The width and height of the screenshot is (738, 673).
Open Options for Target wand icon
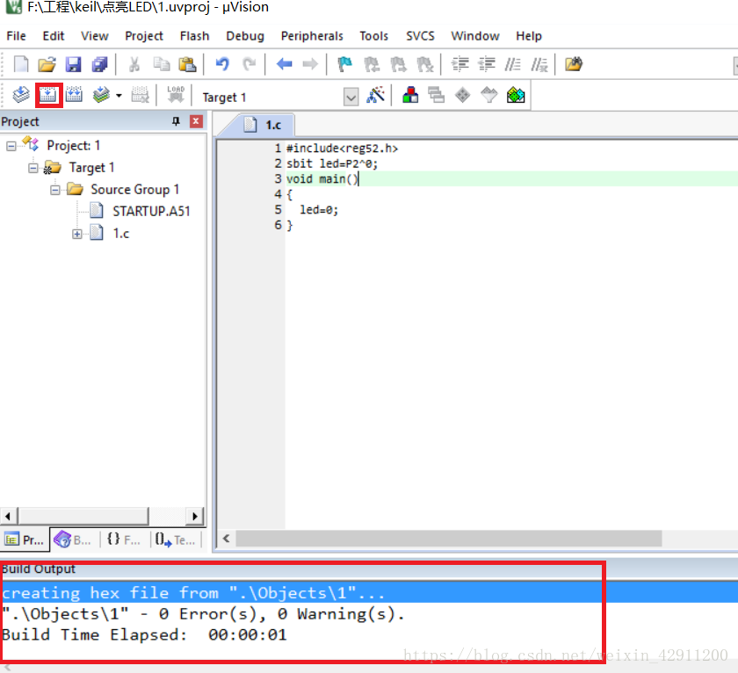(x=376, y=95)
